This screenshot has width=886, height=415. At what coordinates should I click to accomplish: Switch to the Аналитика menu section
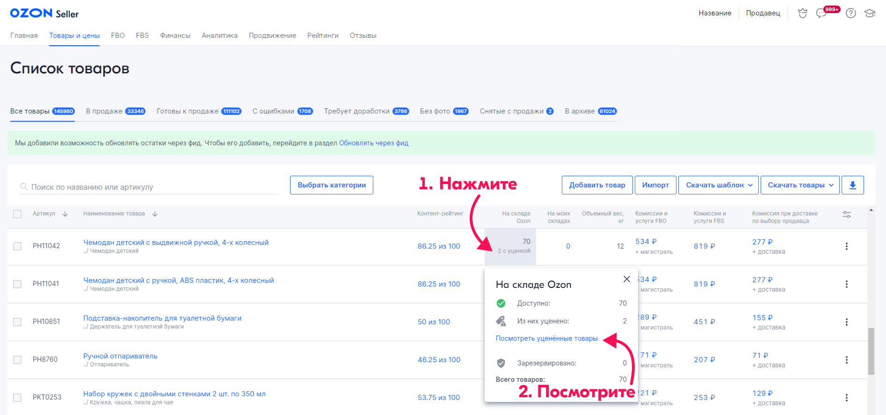pos(219,36)
